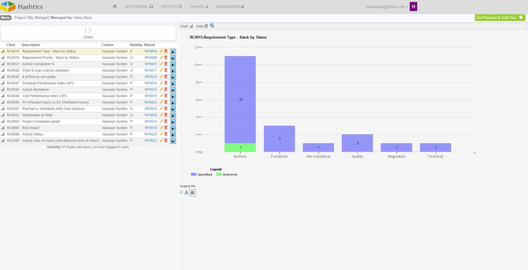Open the INFO-CENTER menu
The image size is (528, 270).
point(139,7)
